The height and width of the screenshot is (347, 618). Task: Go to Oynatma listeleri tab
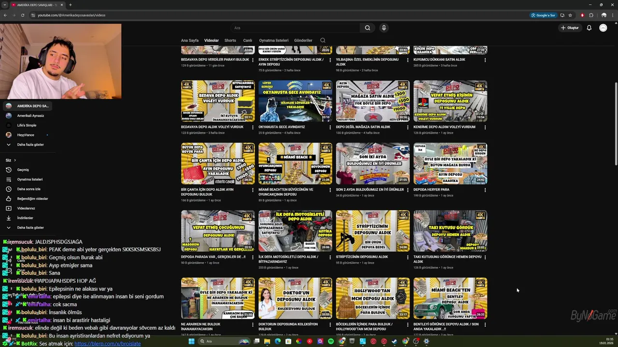pos(274,40)
